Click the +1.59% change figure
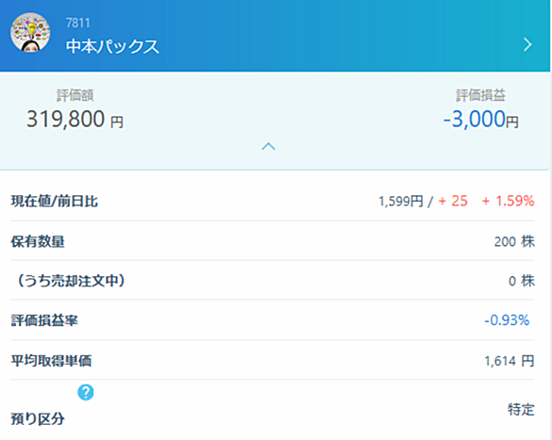The height and width of the screenshot is (440, 552). tap(508, 201)
